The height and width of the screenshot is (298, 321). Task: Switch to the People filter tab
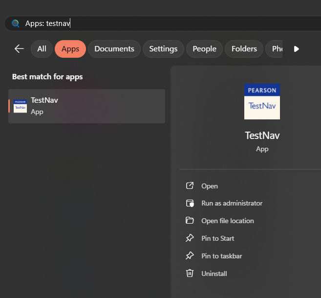point(204,49)
